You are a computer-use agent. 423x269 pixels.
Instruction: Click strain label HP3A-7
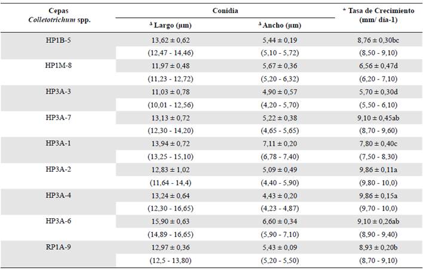(x=57, y=118)
